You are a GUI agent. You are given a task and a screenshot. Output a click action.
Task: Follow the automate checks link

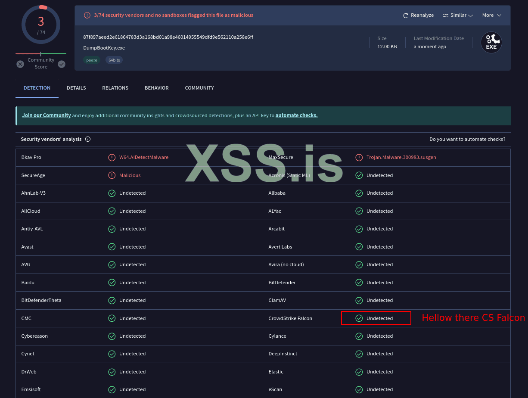[297, 115]
